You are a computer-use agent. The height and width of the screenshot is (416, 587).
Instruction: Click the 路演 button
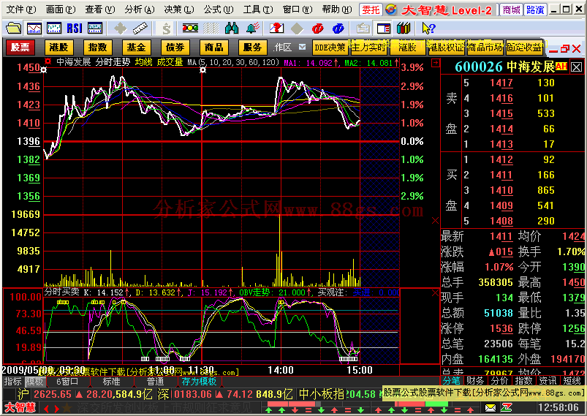(535, 10)
